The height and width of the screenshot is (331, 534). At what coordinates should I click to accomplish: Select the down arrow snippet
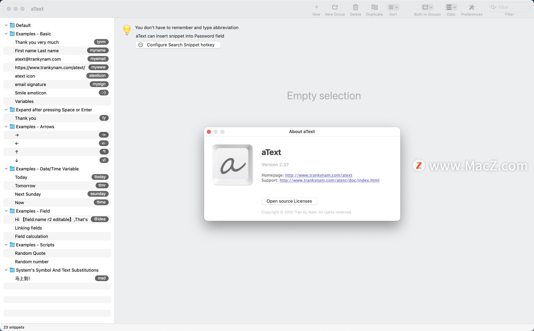(x=57, y=160)
